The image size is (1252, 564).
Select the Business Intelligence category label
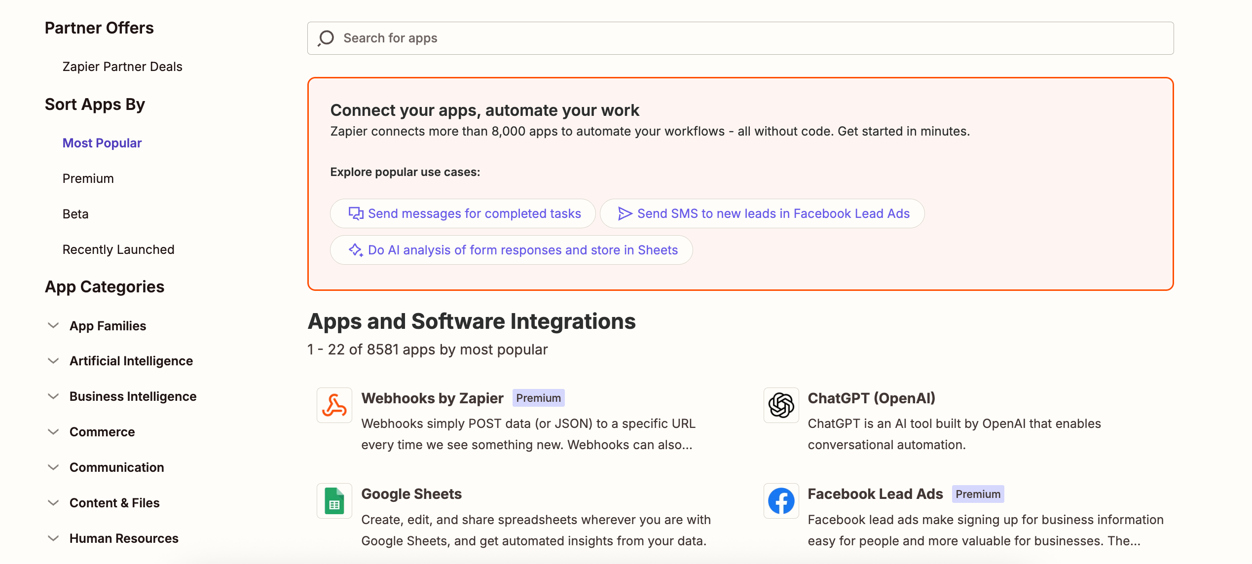[x=133, y=396]
